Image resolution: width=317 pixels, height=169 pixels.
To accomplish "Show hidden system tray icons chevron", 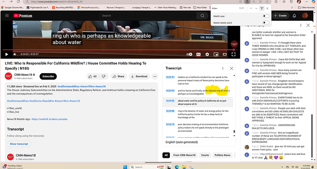I will pos(282,167).
